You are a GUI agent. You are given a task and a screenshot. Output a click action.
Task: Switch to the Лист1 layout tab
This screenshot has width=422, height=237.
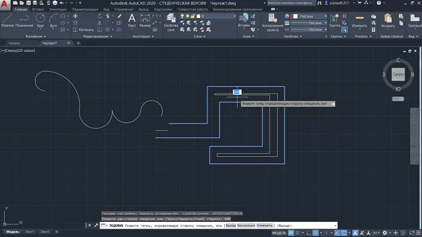click(30, 232)
